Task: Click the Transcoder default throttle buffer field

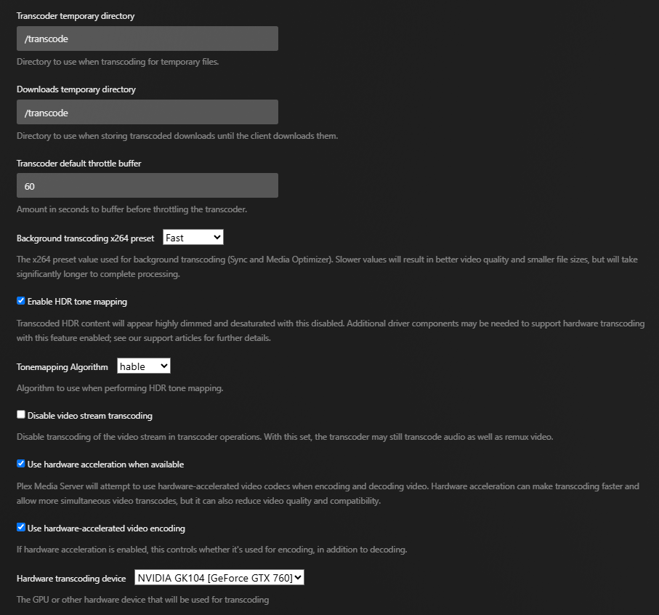Action: click(147, 186)
